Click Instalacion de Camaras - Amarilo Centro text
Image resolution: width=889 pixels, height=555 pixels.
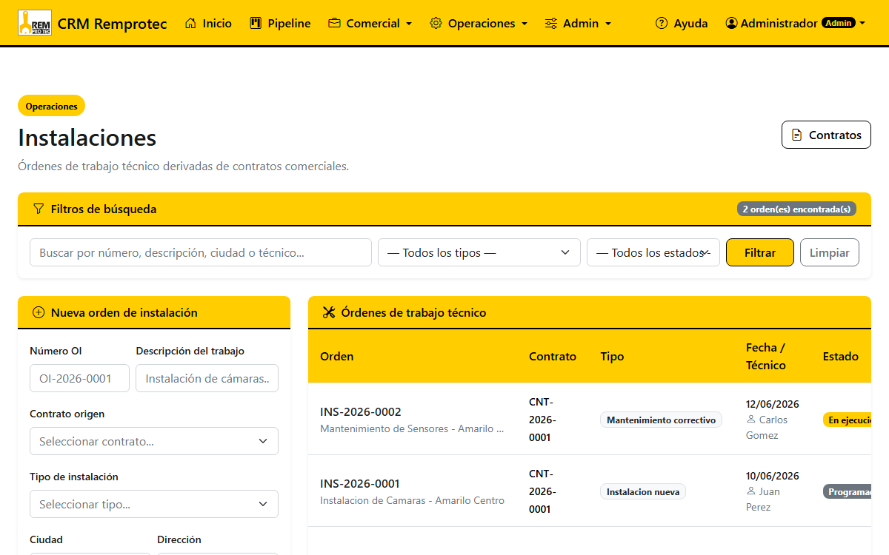(x=412, y=500)
